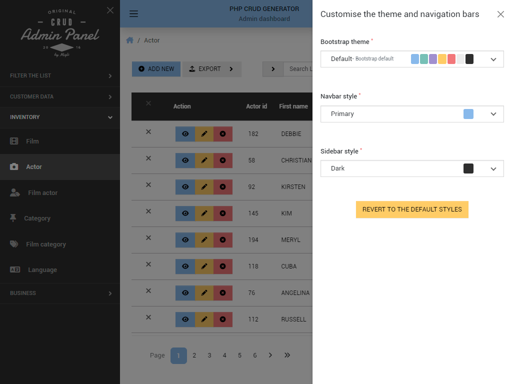Click the home icon in breadcrumb
512x384 pixels.
(x=129, y=40)
